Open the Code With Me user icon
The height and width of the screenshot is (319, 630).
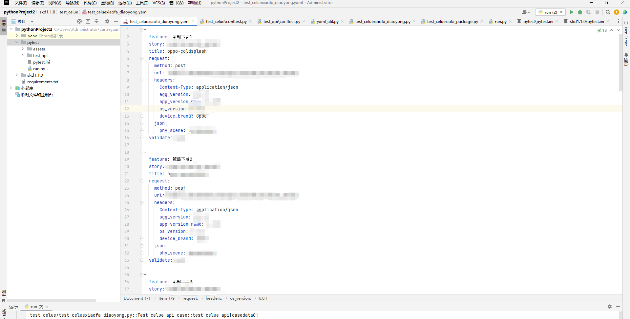click(x=526, y=12)
